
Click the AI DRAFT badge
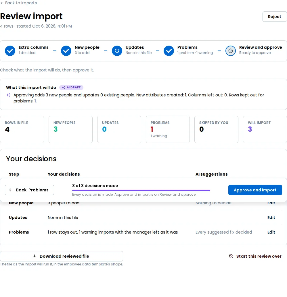click(x=71, y=87)
